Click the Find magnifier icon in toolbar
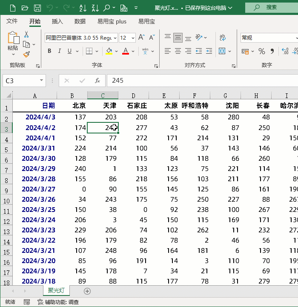The image size is (298, 307). coord(107,8)
